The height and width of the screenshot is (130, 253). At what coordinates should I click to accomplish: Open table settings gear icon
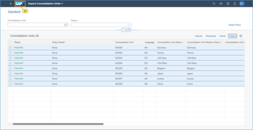241,36
